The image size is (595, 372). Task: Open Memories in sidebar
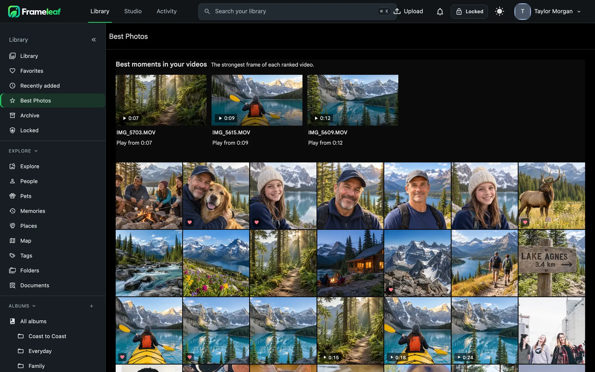(x=53, y=211)
